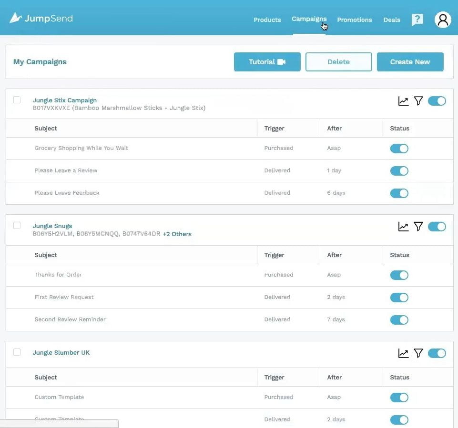
Task: View analytics chart for Jungle Stix Campaign
Action: point(403,101)
